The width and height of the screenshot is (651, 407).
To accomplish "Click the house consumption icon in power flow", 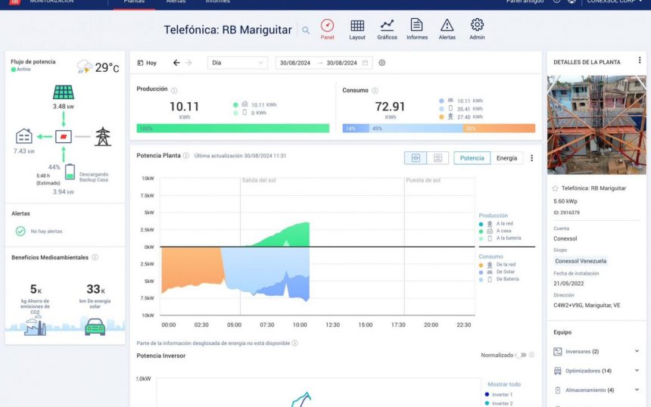I will point(23,136).
